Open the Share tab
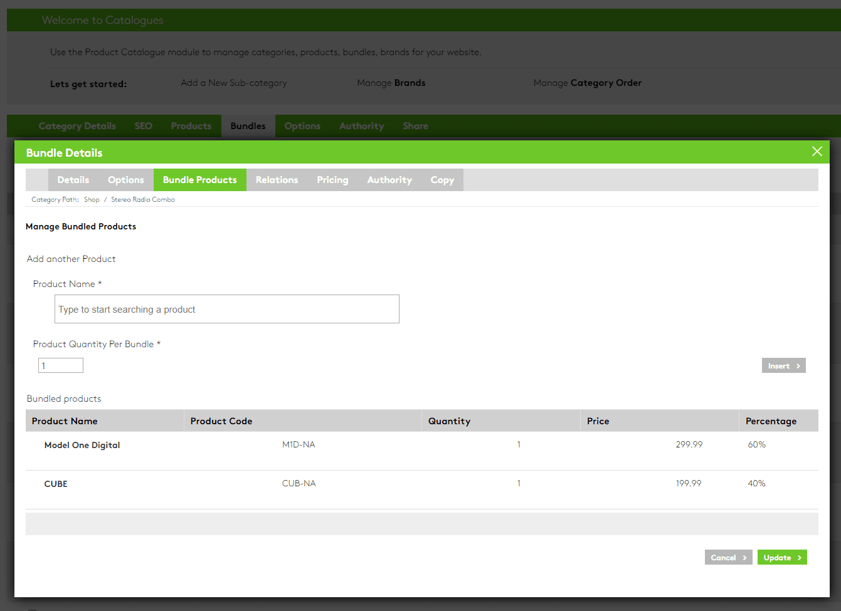 415,125
